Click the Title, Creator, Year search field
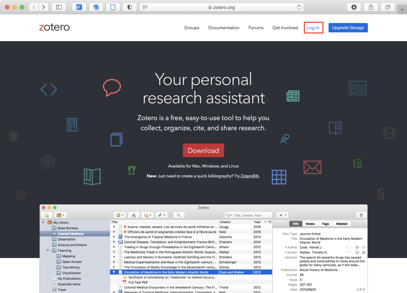Screen dimensions: 407x293 pos(249,215)
